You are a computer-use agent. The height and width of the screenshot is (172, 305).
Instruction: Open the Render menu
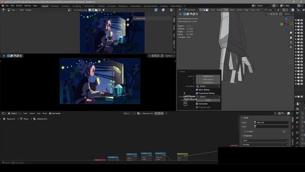click(19, 6)
